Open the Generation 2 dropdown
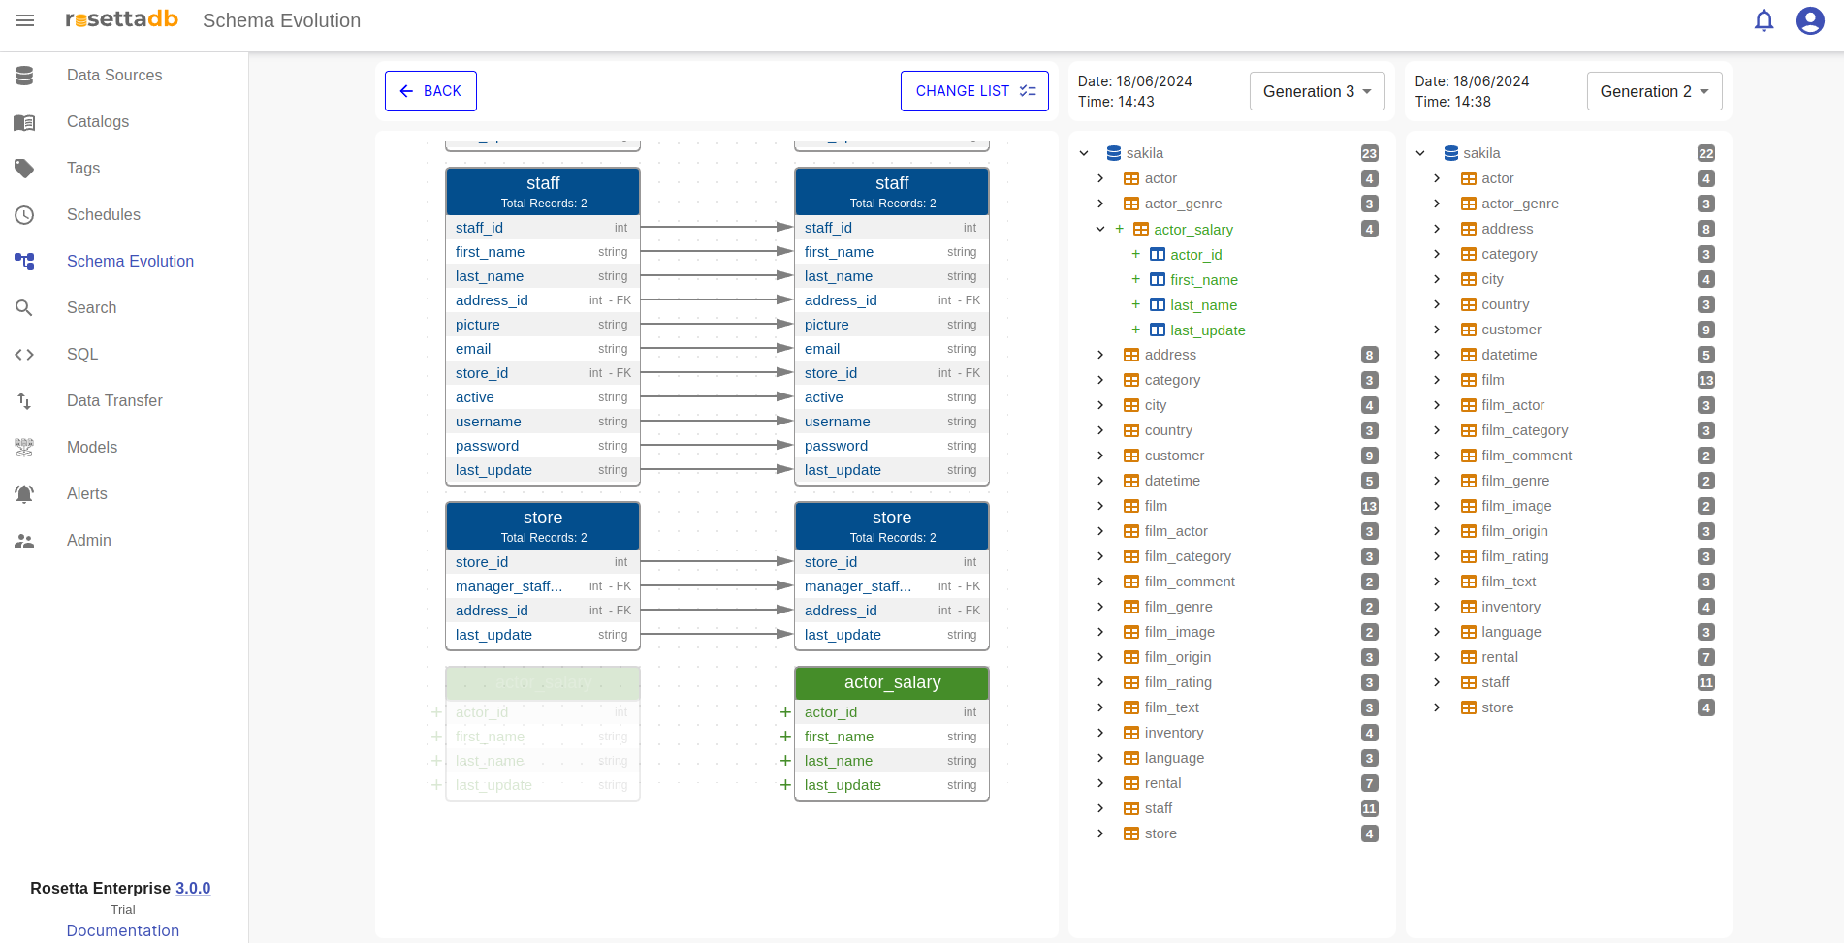Viewport: 1844px width, 943px height. pos(1653,91)
